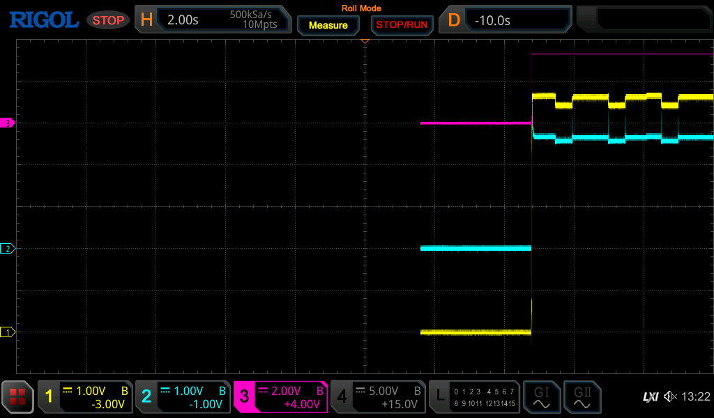The image size is (714, 418).
Task: Open logic analyzer L digital channels tab
Action: pos(474,397)
